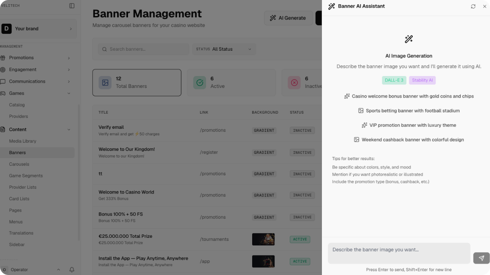Choose sports betting banner suggestion
Screen dimensions: 490x275
[x=409, y=111]
